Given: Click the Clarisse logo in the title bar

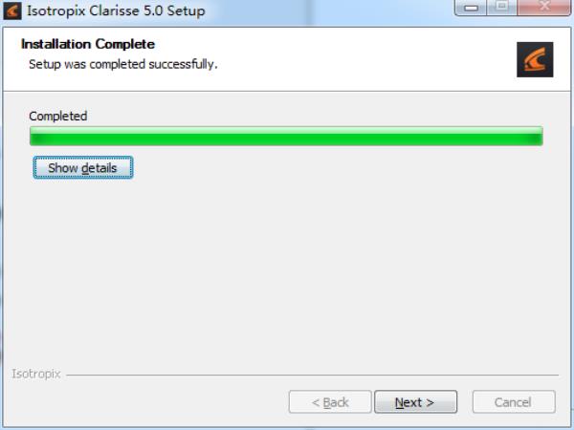Looking at the screenshot, I should pyautogui.click(x=12, y=11).
